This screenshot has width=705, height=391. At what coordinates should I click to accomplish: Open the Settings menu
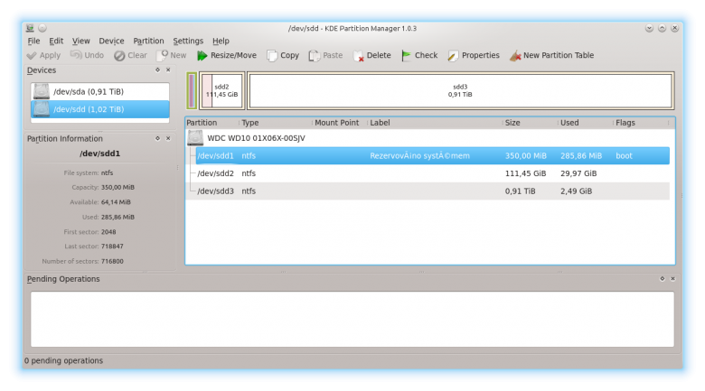click(188, 41)
